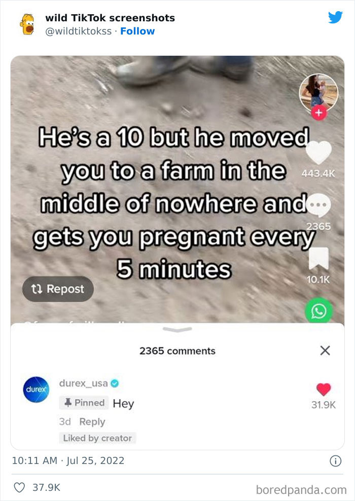Screen dimensions: 355x501
Task: Tap the red plus follow badge
Action: [x=318, y=113]
